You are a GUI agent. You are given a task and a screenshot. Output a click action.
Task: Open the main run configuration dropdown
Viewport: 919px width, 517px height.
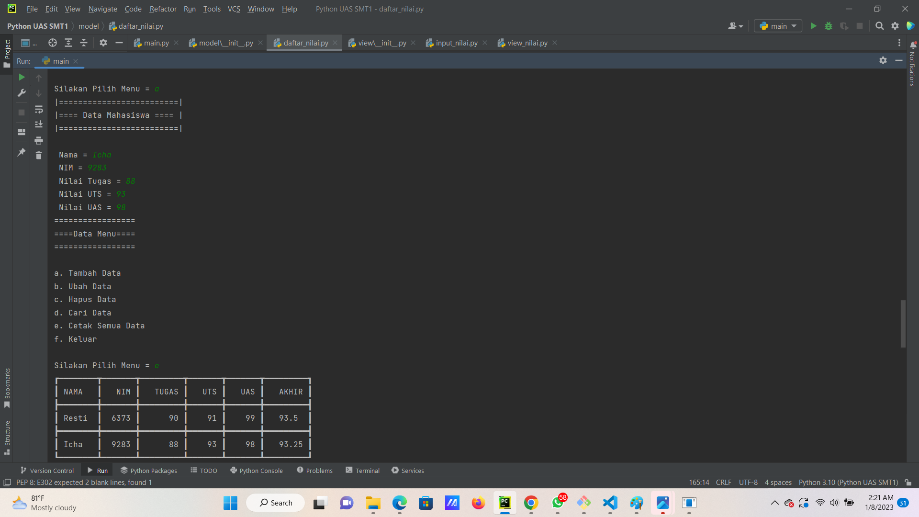click(778, 26)
